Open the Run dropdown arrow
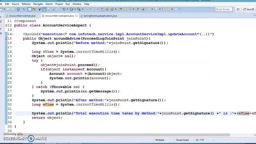256x144 pixels. [x=75, y=9]
